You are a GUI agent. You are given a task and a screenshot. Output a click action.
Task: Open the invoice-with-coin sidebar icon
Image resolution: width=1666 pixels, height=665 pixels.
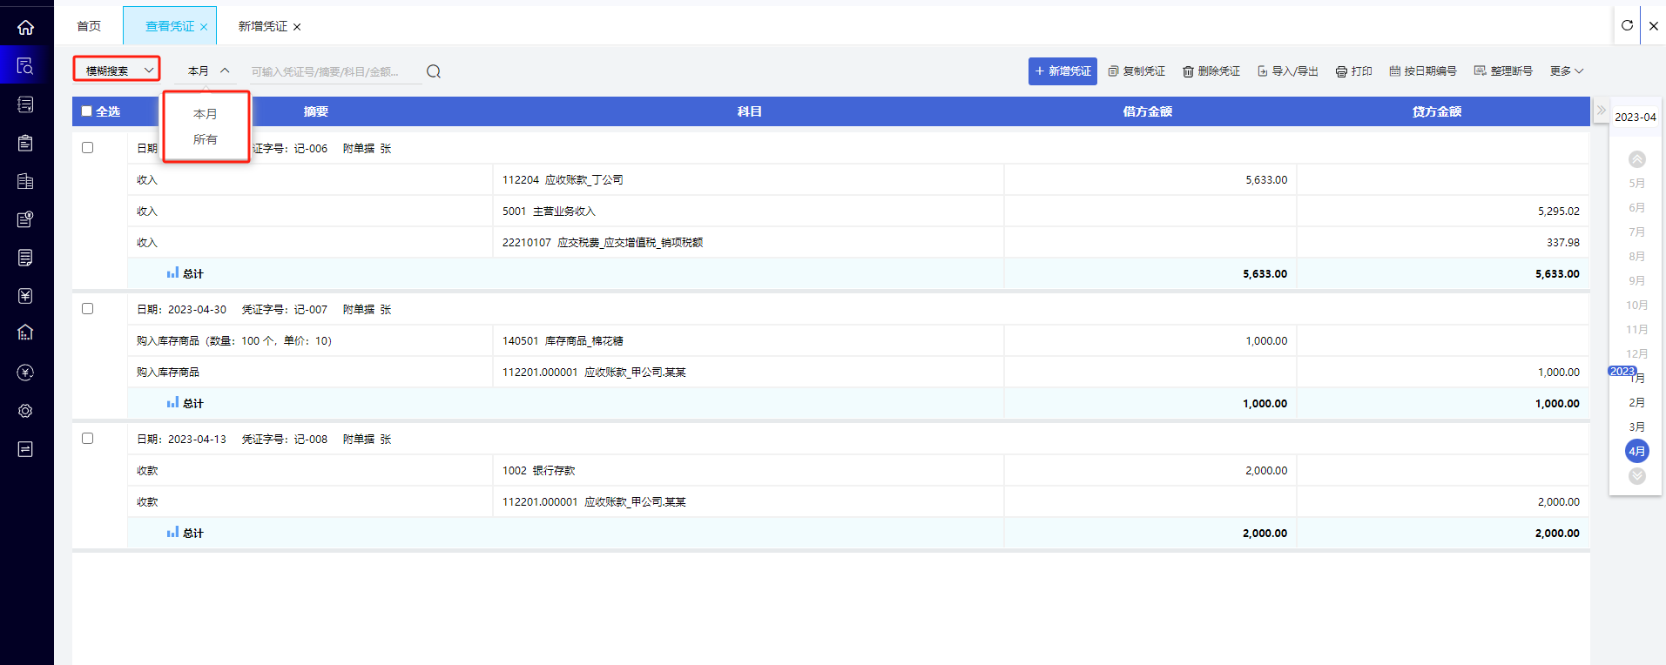25,219
